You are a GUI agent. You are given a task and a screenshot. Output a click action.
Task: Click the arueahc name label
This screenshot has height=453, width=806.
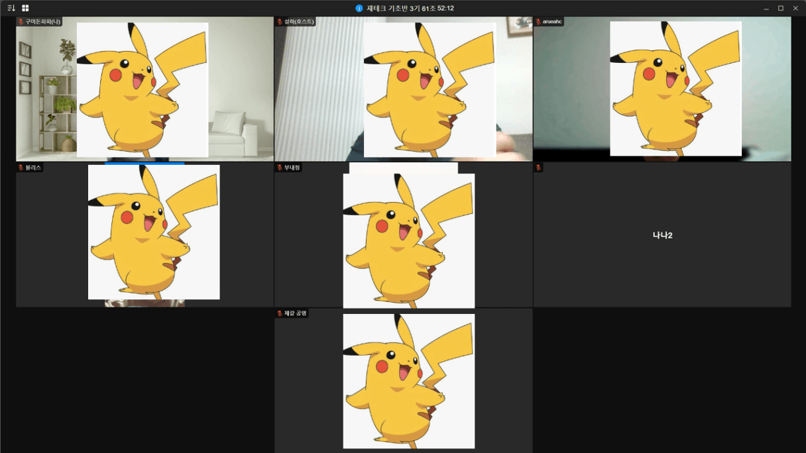(552, 22)
